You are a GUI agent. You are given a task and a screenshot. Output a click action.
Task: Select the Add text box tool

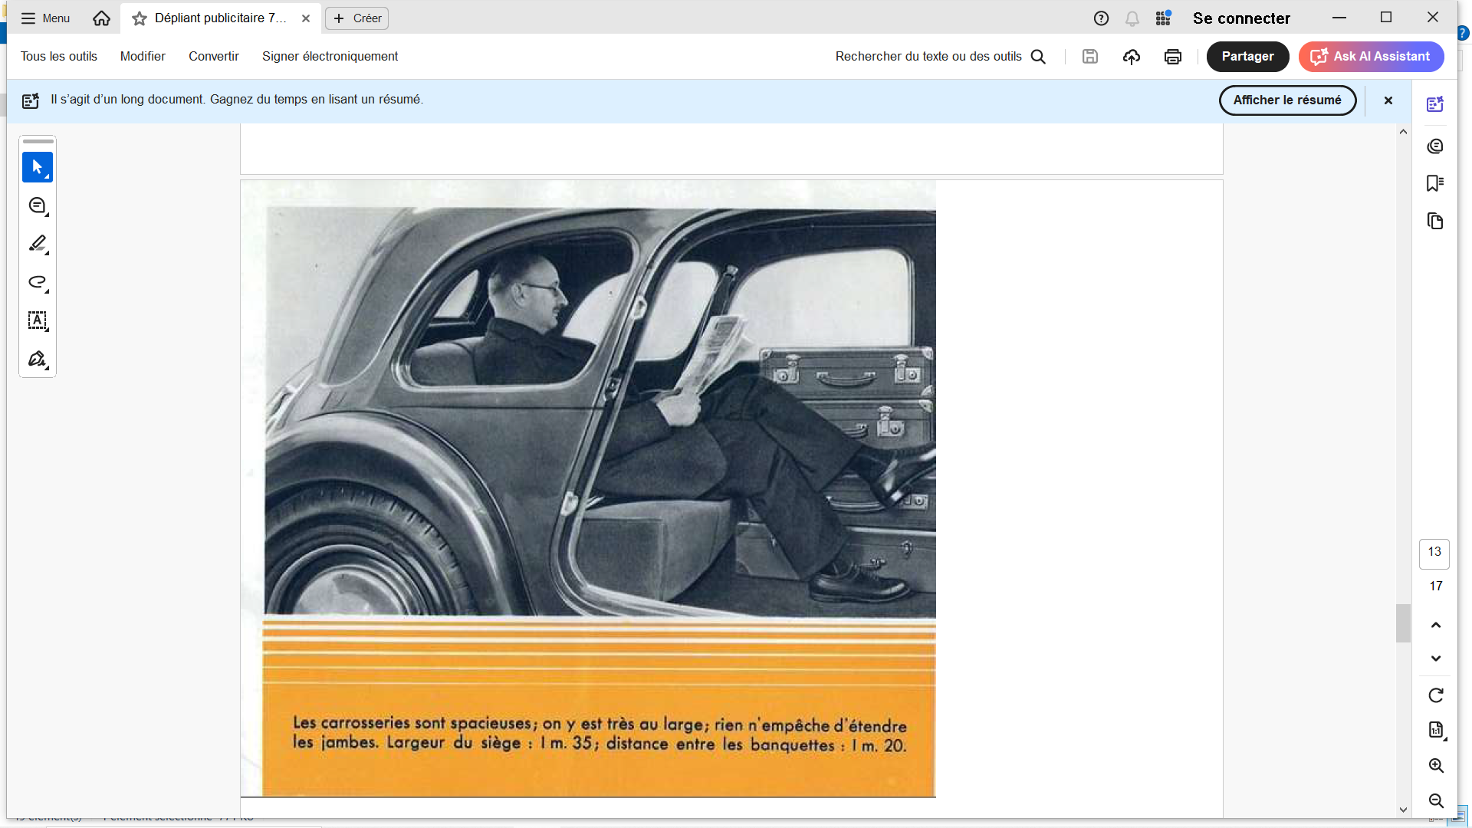coord(38,320)
